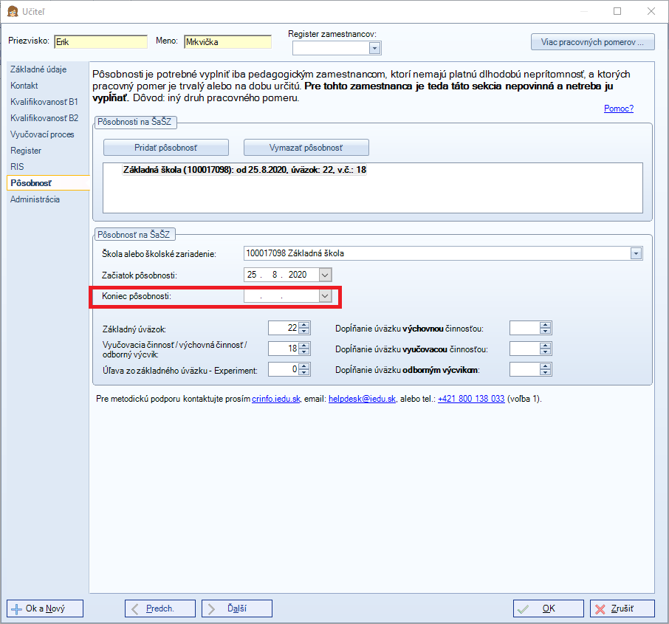669x624 pixels.
Task: Decrease Dopĺňanie úväzku vyučovacou činnosťou value
Action: tap(545, 352)
